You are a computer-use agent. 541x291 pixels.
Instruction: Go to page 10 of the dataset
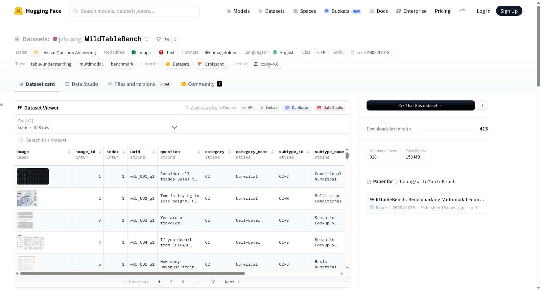(x=213, y=282)
